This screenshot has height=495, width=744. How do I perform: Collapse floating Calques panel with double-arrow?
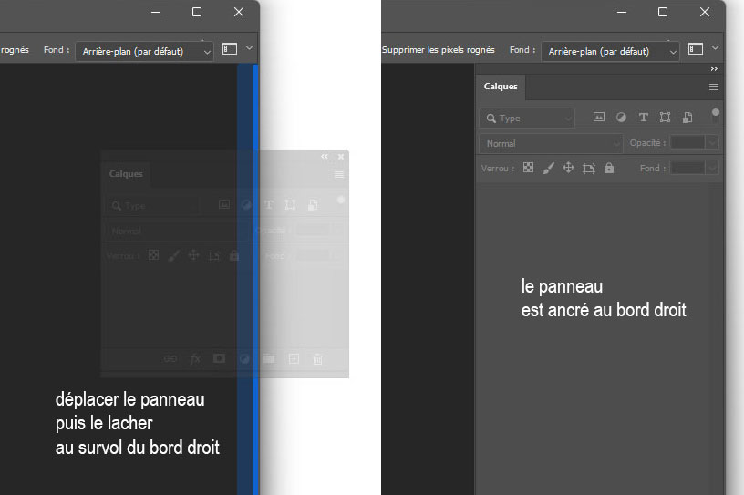click(324, 157)
